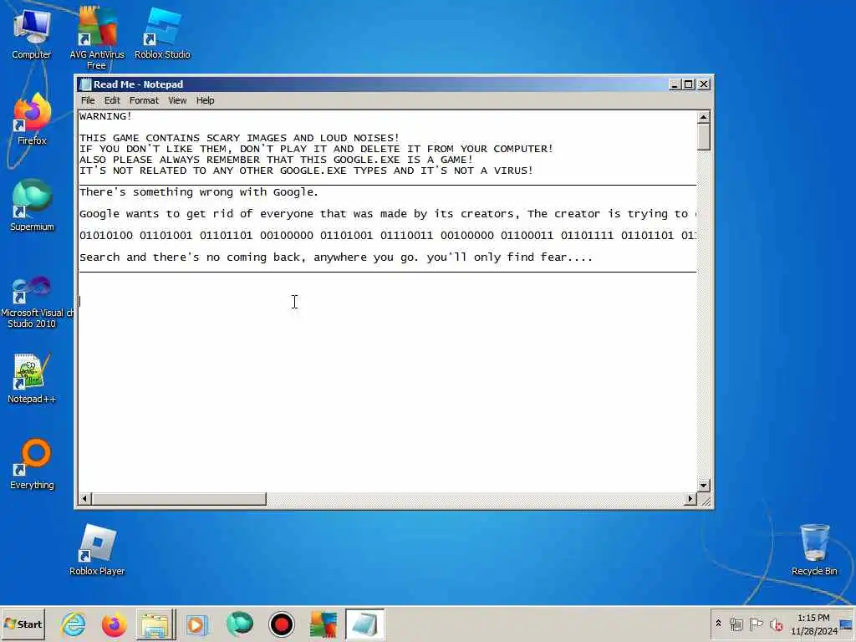Image resolution: width=856 pixels, height=642 pixels.
Task: Click the Show Desktop corner button
Action: [848, 624]
